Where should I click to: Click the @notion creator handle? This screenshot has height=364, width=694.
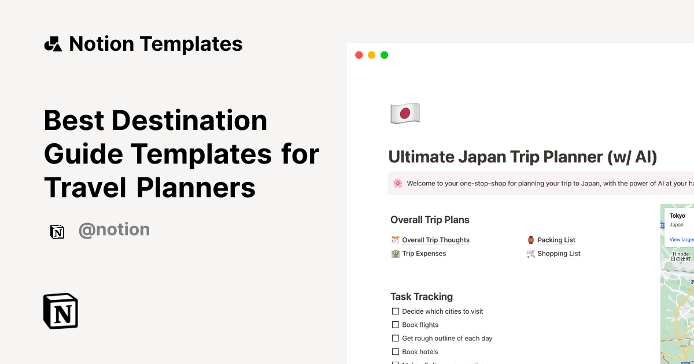coord(114,229)
